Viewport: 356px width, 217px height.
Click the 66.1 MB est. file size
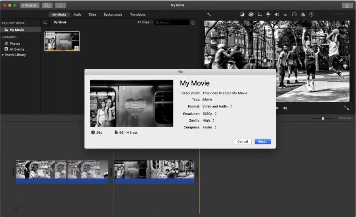[126, 133]
